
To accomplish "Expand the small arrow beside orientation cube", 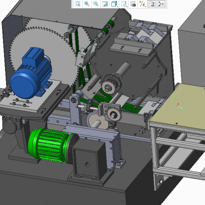I will point(117,7).
